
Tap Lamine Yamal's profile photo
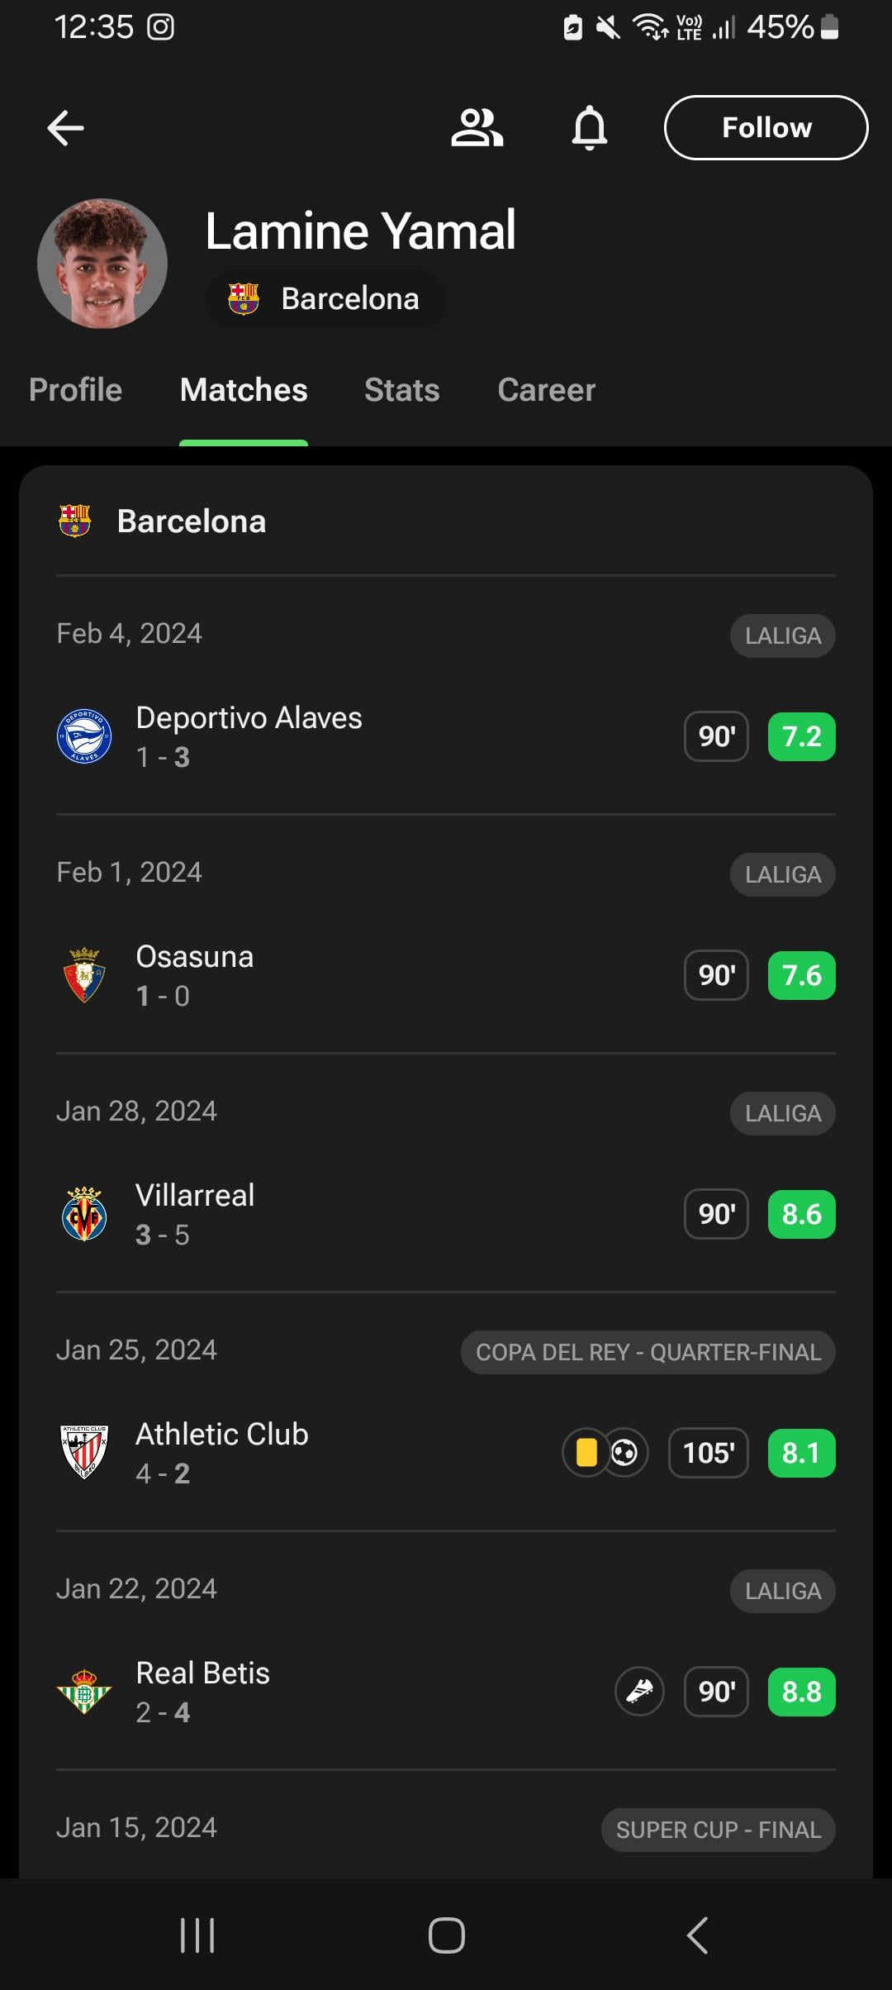pyautogui.click(x=102, y=264)
